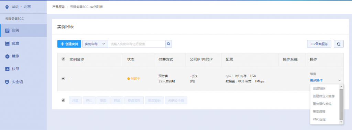Click the 操作系统 column header
The height and width of the screenshot is (130, 352).
(x=290, y=60)
